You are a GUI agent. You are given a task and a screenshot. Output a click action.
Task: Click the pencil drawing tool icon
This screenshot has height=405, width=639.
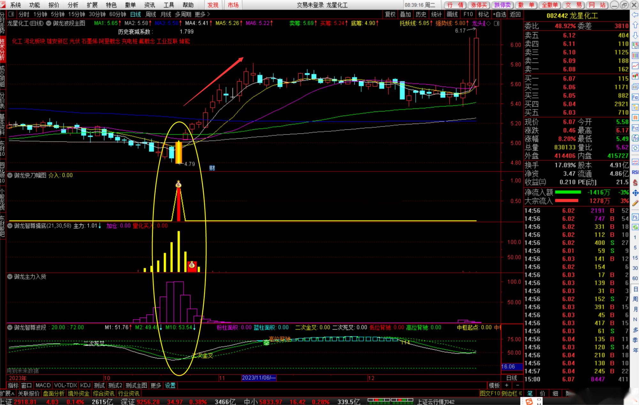[x=635, y=203]
